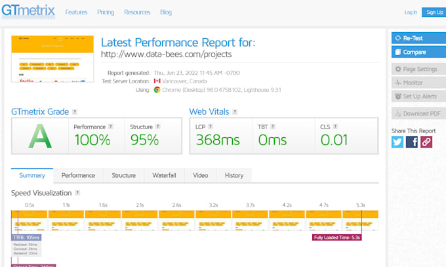Click the Fully Loaded Time 5.3s marker

point(336,237)
